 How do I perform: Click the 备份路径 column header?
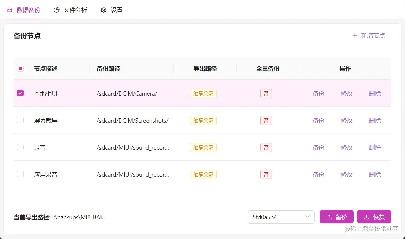pos(109,69)
